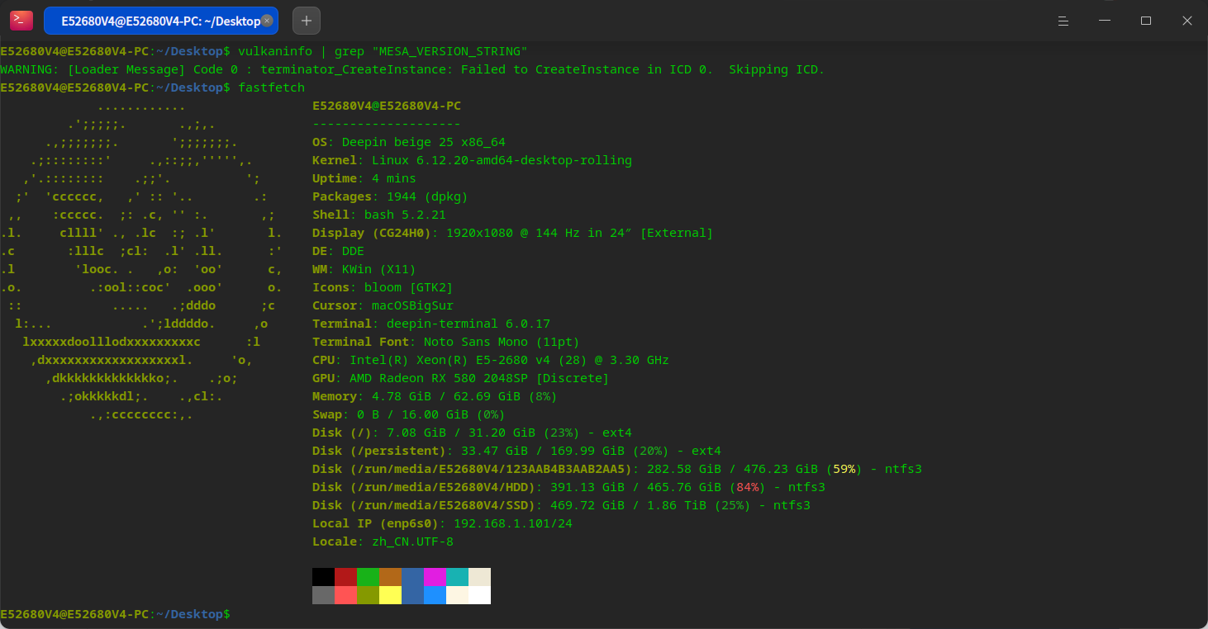Click the fastfetch command text
The width and height of the screenshot is (1208, 629).
[271, 87]
